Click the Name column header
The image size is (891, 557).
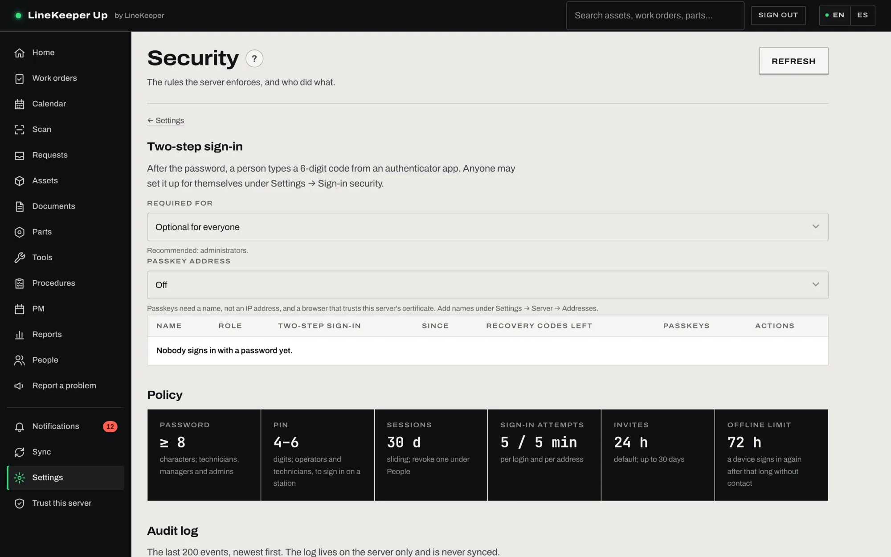(x=169, y=326)
